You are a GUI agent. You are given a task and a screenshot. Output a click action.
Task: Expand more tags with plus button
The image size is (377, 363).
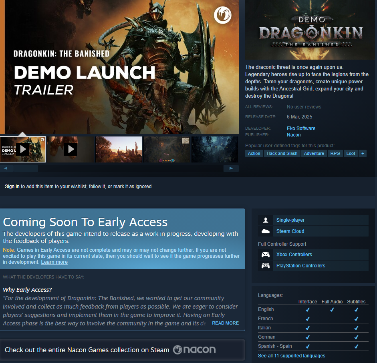(362, 153)
